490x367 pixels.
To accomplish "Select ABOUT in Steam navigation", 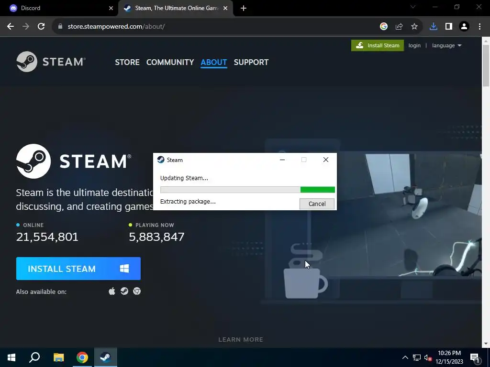I will pos(214,62).
